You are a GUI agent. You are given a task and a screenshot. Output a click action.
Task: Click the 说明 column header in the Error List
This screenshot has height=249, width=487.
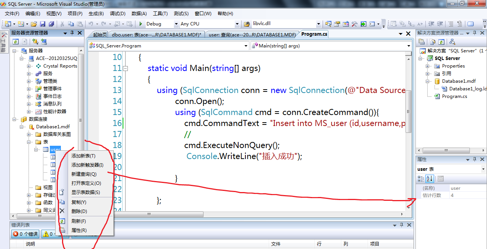tap(146, 244)
